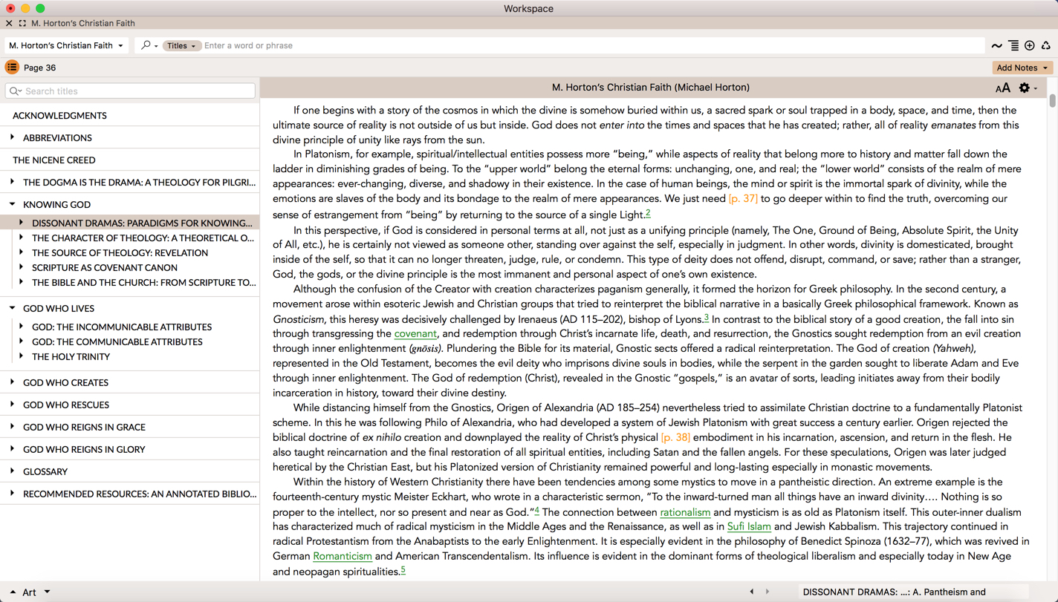Click the Search titles magnifier icon
This screenshot has width=1058, height=602.
16,91
